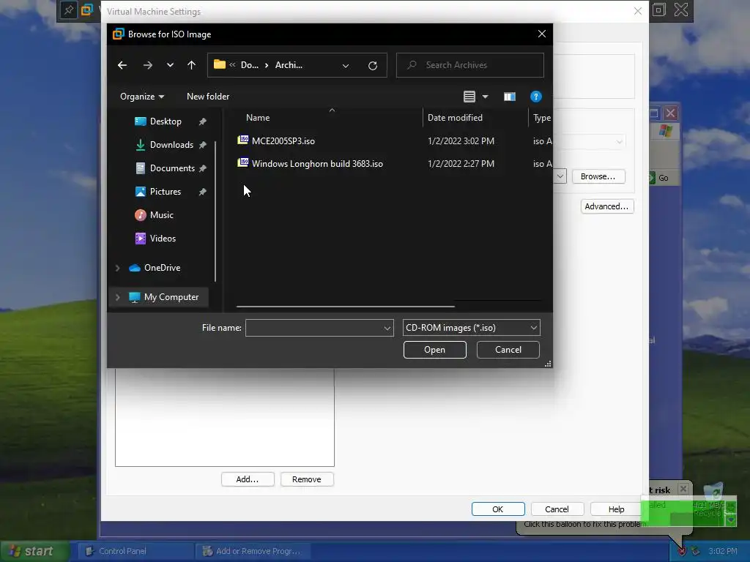750x562 pixels.
Task: Click the horizontal scrollbar of the file list
Action: tap(346, 307)
